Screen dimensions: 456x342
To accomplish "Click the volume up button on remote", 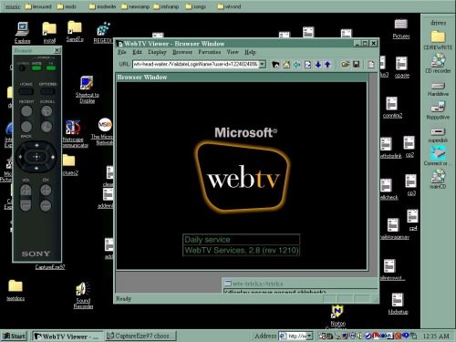I will (26, 191).
